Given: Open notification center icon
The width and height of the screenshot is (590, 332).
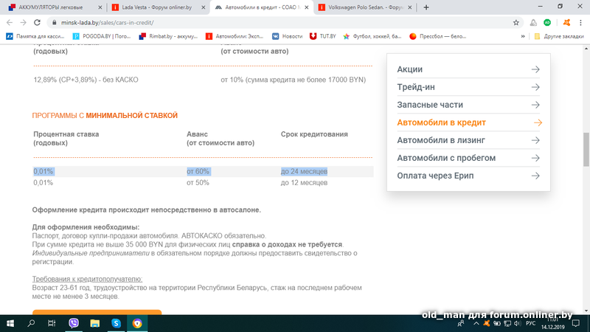Looking at the screenshot, I should pyautogui.click(x=576, y=323).
